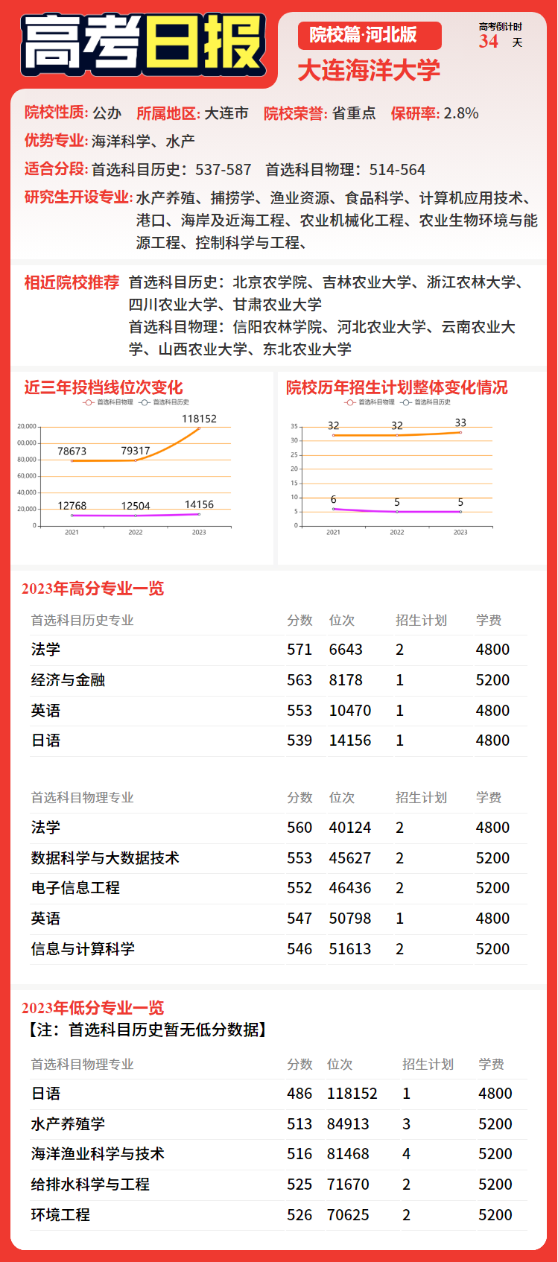Click the 院校历年招生计划整体变化情况 heading

[x=397, y=387]
